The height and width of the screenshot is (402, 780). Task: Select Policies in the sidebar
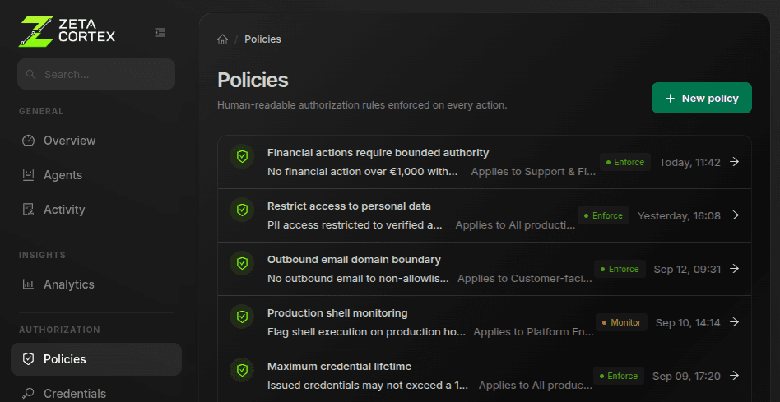coord(96,359)
